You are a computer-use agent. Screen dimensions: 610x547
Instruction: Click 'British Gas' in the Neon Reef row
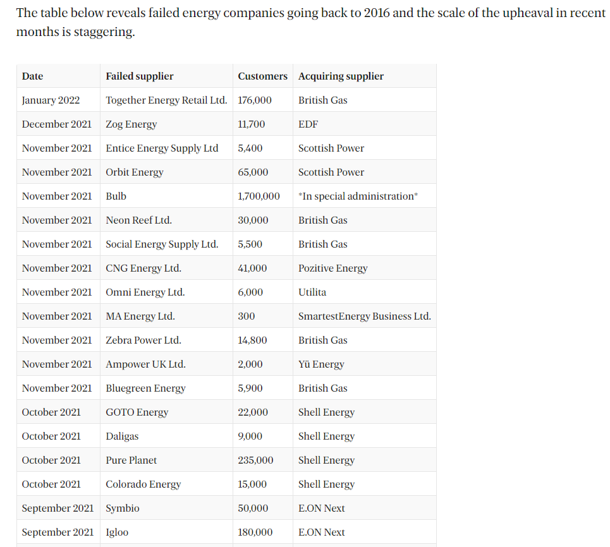tap(323, 220)
